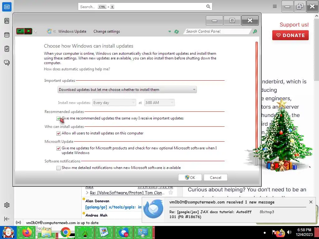This screenshot has width=319, height=239.
Task: Toggle Allow all users to install updates
Action: 58,133
